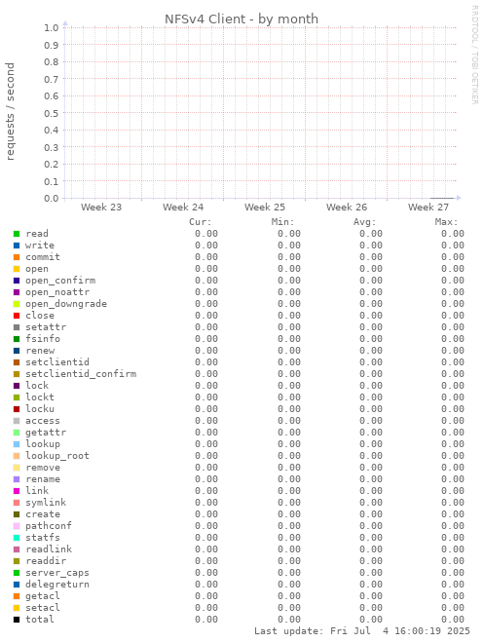Click the requests / second axis label
The image size is (484, 643).
click(10, 111)
